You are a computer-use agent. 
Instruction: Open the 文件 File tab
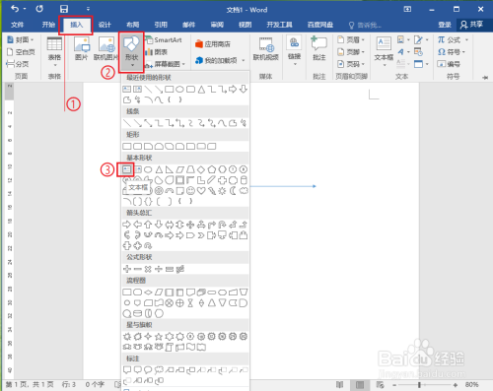tap(17, 25)
